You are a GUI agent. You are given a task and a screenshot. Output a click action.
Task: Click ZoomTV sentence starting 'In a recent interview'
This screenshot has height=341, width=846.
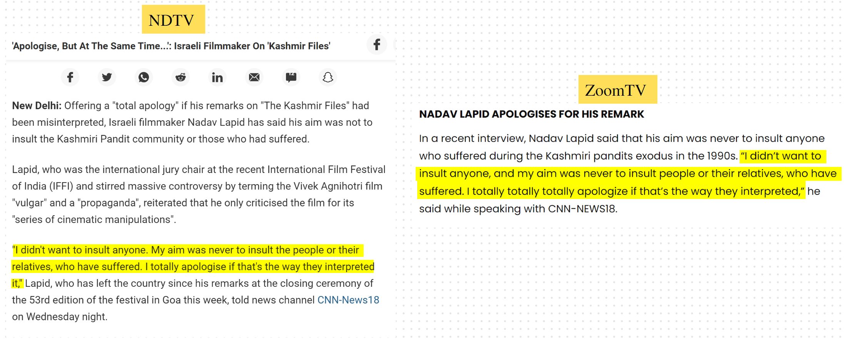click(x=622, y=147)
